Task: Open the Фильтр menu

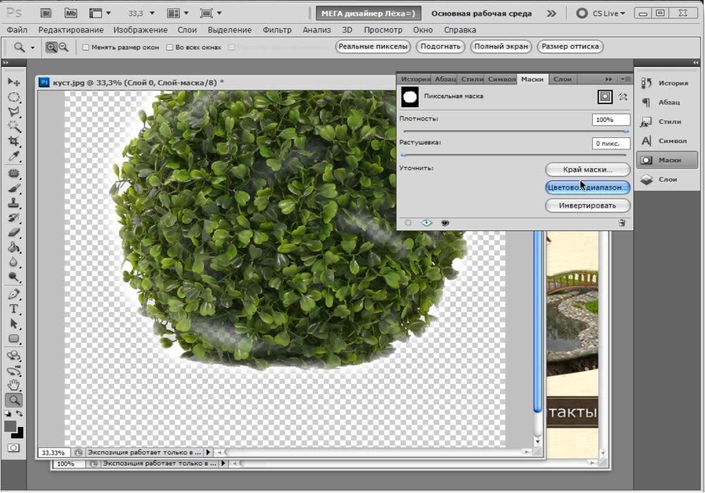Action: (x=277, y=30)
